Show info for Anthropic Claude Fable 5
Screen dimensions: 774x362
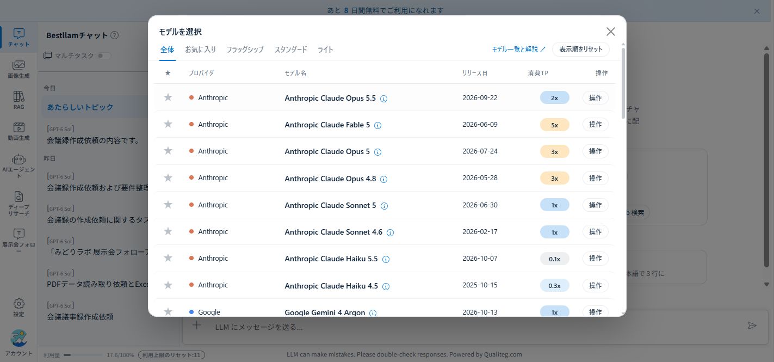coord(378,125)
